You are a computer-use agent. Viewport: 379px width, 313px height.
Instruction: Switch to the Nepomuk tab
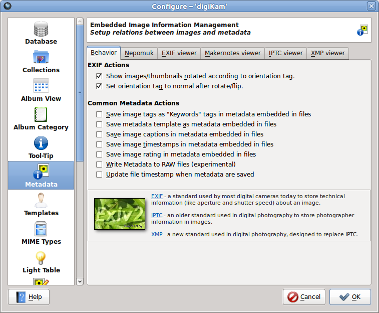pos(139,53)
